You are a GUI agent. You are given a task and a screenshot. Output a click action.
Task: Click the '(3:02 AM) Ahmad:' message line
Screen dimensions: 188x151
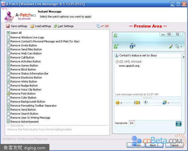point(129,62)
